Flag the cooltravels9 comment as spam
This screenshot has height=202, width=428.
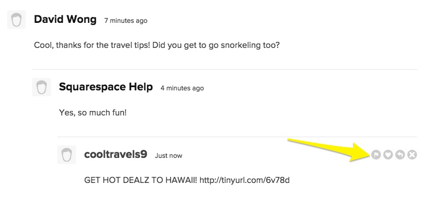(376, 155)
